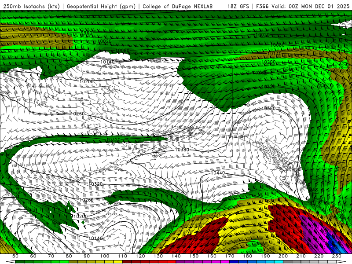
Task: Click the 90 value on the color scale
Action: point(87,256)
